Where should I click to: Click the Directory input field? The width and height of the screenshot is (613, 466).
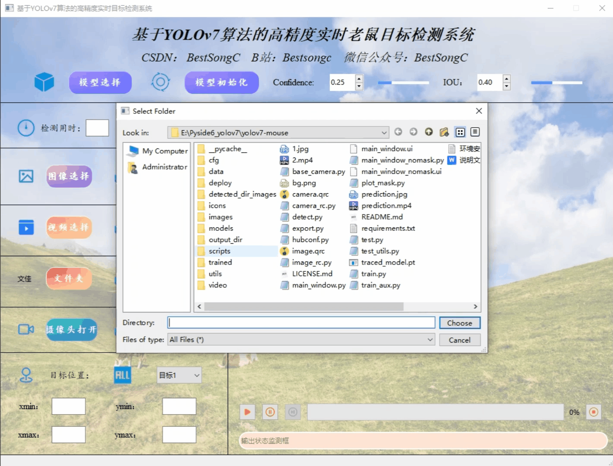pos(301,323)
